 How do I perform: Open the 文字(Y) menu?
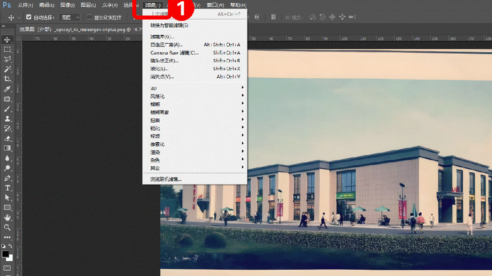(x=109, y=5)
